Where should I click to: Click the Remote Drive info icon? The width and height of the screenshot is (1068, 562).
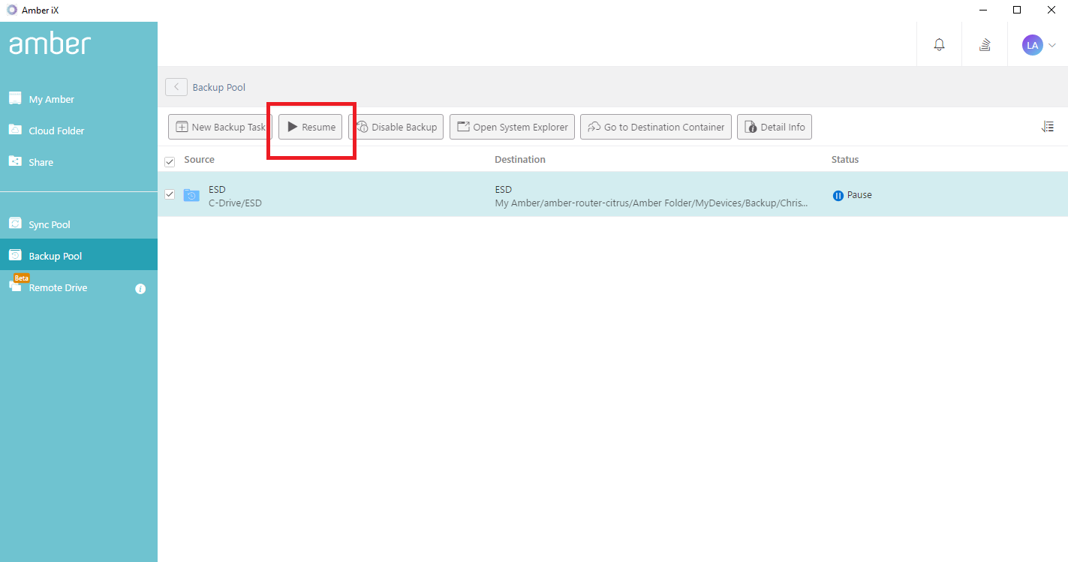[x=140, y=288]
